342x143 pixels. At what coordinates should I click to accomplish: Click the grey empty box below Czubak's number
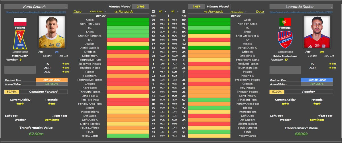point(20,70)
